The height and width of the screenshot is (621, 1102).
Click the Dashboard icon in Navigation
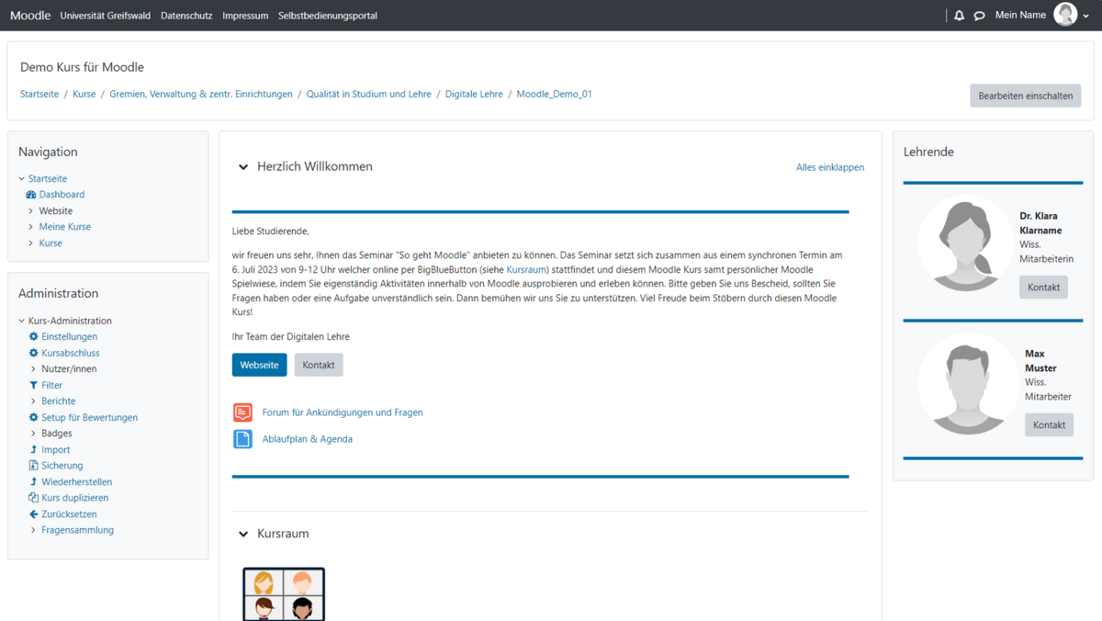[31, 195]
